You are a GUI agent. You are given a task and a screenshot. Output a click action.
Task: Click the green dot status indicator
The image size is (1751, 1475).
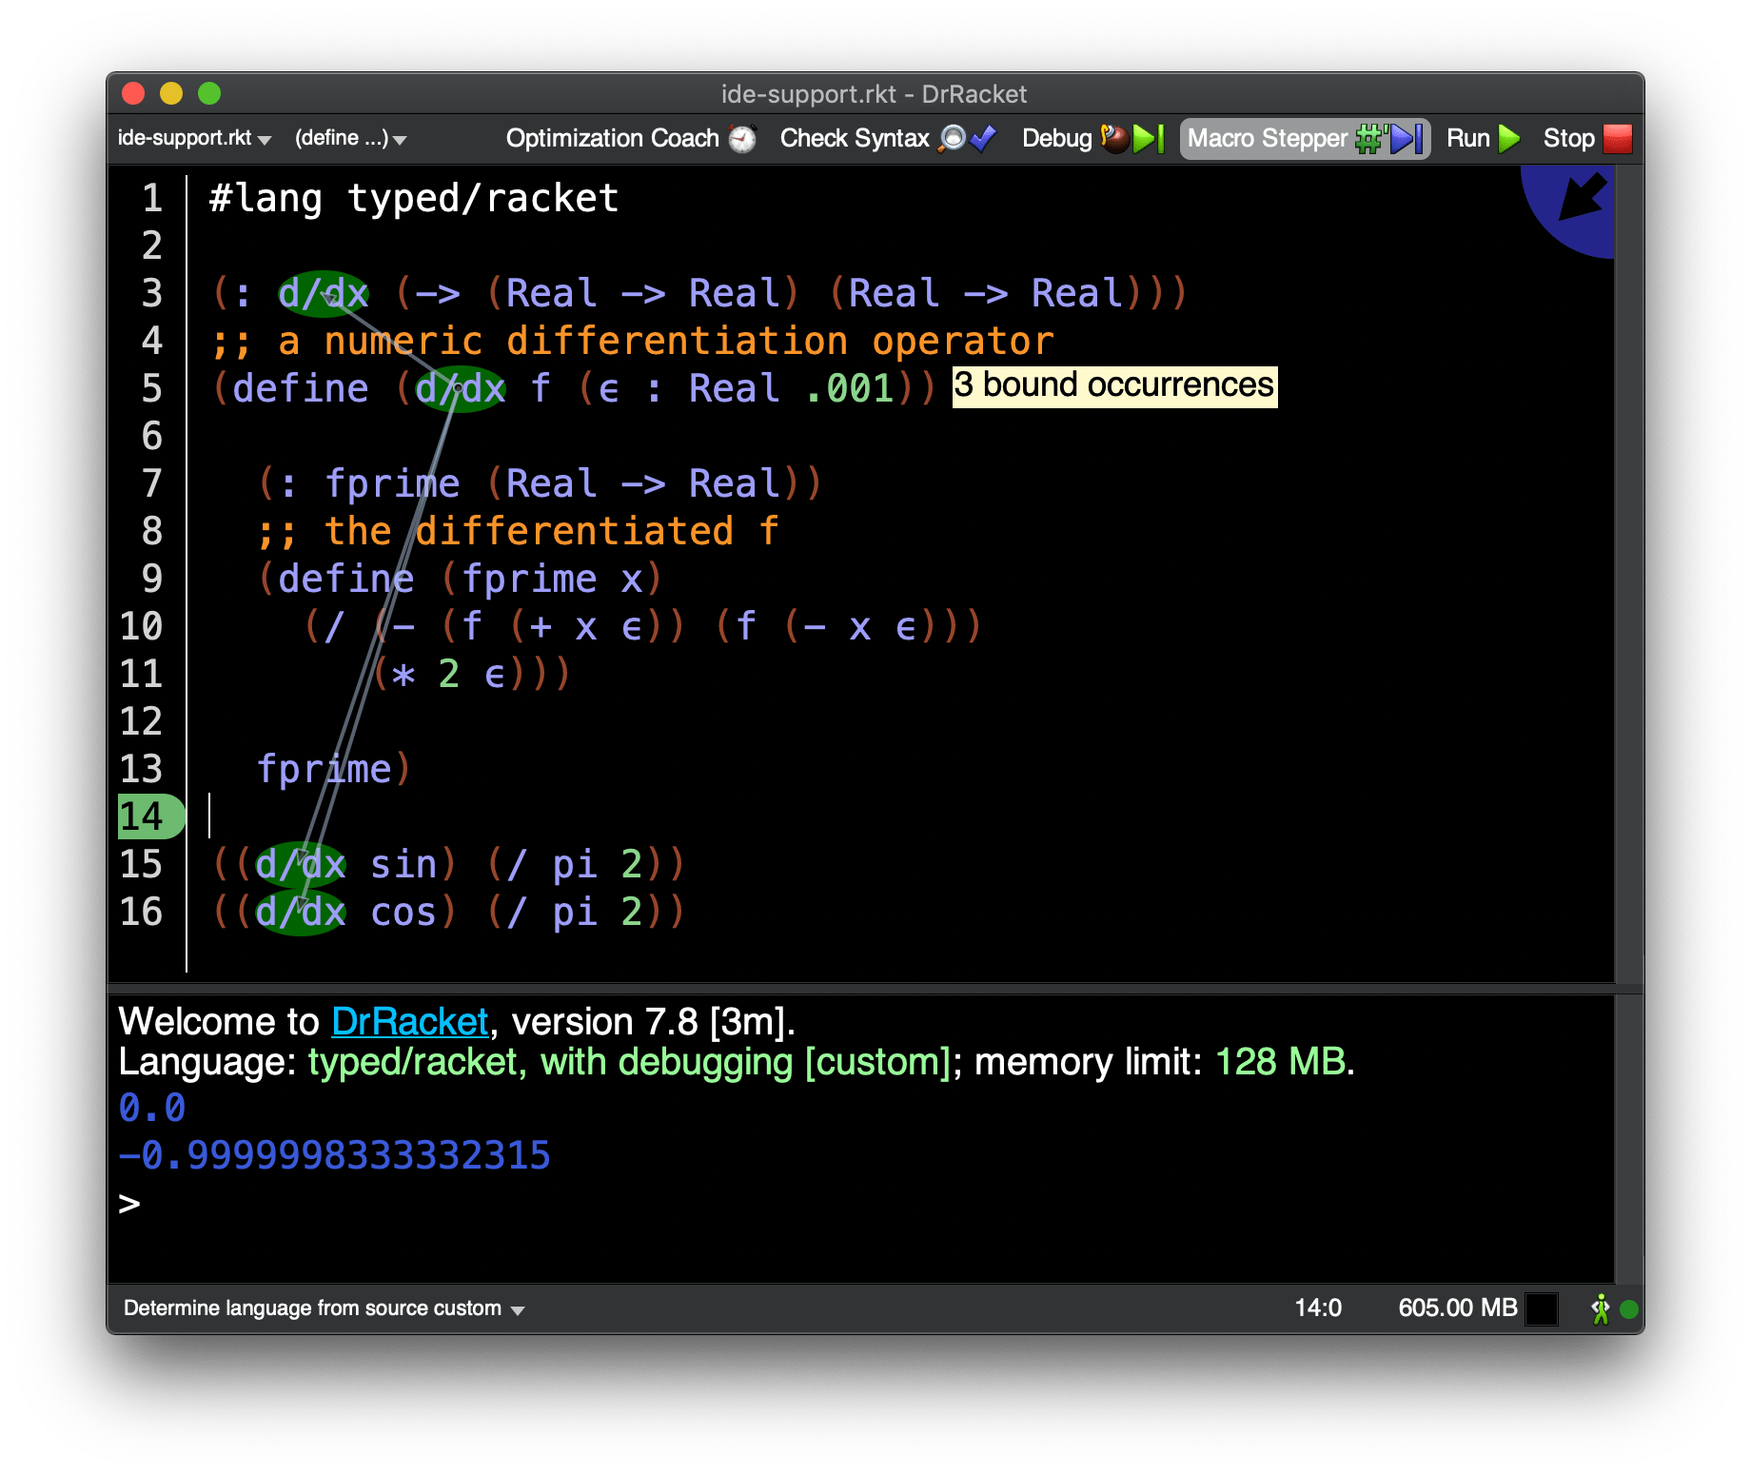1629,1309
